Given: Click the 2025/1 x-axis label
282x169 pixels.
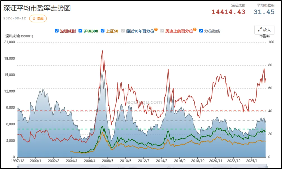Looking at the screenshot, I should click(x=252, y=161).
